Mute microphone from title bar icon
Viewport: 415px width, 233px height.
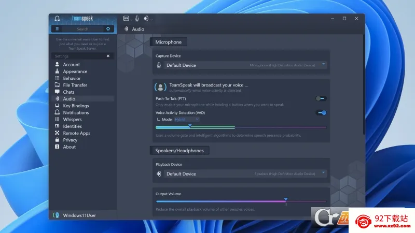coord(137,18)
